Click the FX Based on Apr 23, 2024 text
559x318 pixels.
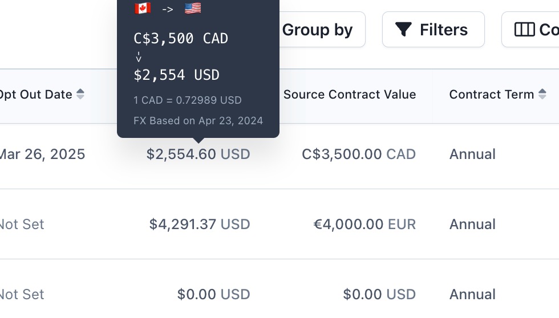pos(199,121)
